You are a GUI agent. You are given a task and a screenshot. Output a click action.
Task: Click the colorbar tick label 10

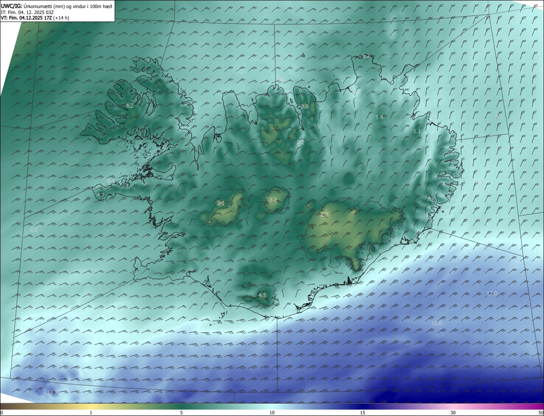coord(272,413)
